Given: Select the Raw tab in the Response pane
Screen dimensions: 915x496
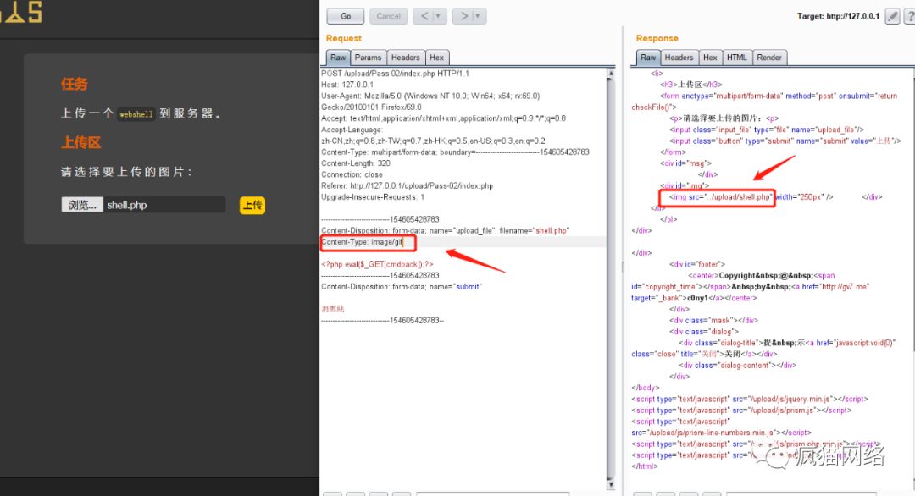Looking at the screenshot, I should pyautogui.click(x=648, y=57).
